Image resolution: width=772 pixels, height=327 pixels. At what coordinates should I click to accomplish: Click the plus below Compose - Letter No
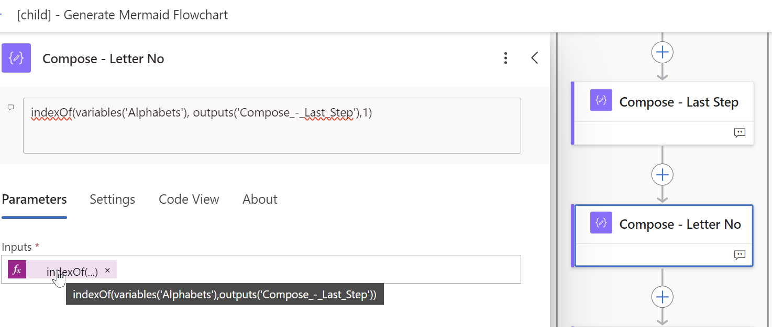662,296
